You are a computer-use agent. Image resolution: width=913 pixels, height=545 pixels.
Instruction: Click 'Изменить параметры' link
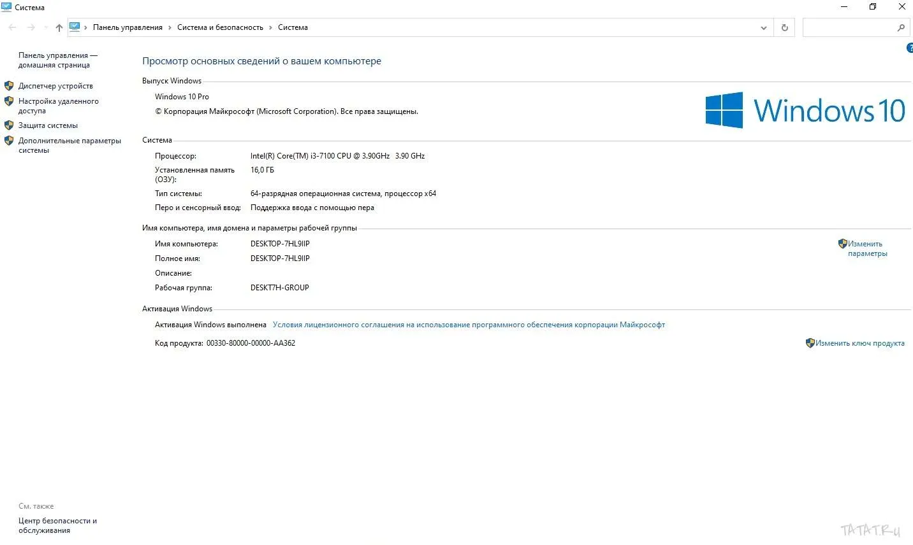tap(867, 248)
